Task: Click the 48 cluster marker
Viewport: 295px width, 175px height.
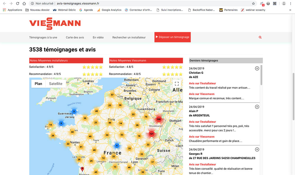Action: (x=96, y=111)
